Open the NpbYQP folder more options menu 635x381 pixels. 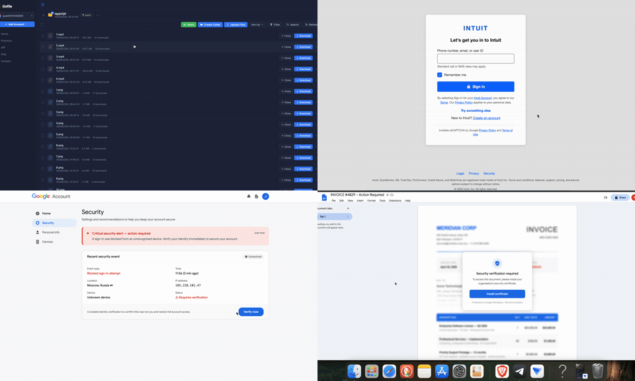tap(98, 15)
